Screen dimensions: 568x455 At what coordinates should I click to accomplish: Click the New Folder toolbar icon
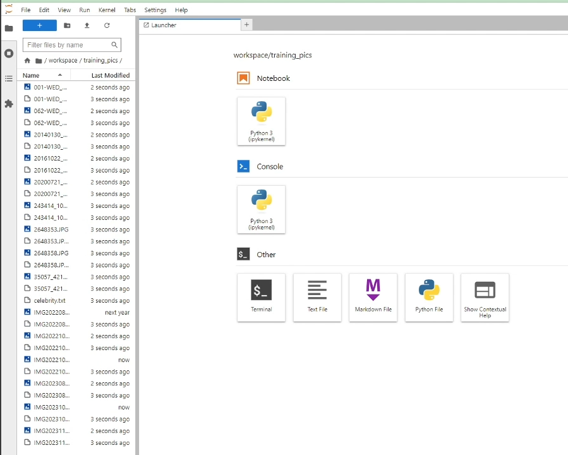click(67, 25)
